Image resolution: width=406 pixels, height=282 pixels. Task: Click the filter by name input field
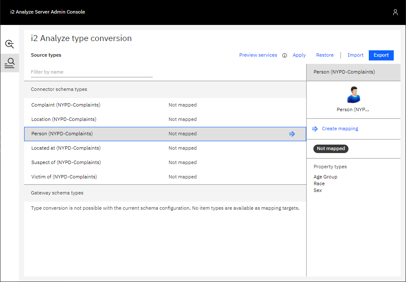click(91, 72)
